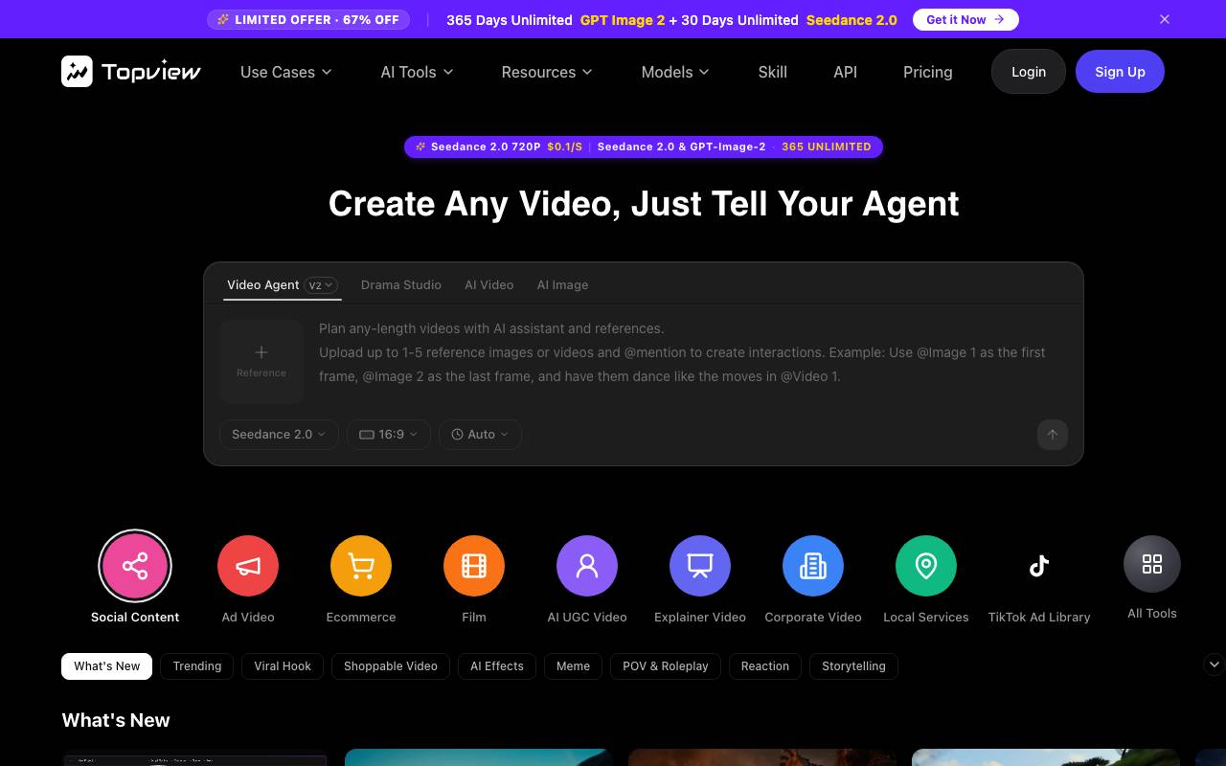Viewport: 1226px width, 766px height.
Task: Click the 'Create Any Video, Just Tell Your Agent' heading
Action: click(644, 204)
